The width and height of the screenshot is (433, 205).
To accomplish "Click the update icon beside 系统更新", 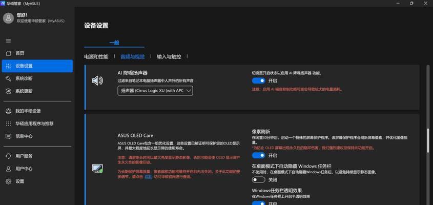I will coord(9,91).
